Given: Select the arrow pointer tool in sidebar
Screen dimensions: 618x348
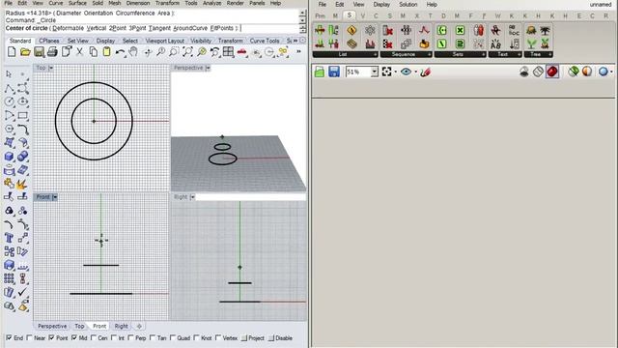Looking at the screenshot, I should tap(9, 74).
